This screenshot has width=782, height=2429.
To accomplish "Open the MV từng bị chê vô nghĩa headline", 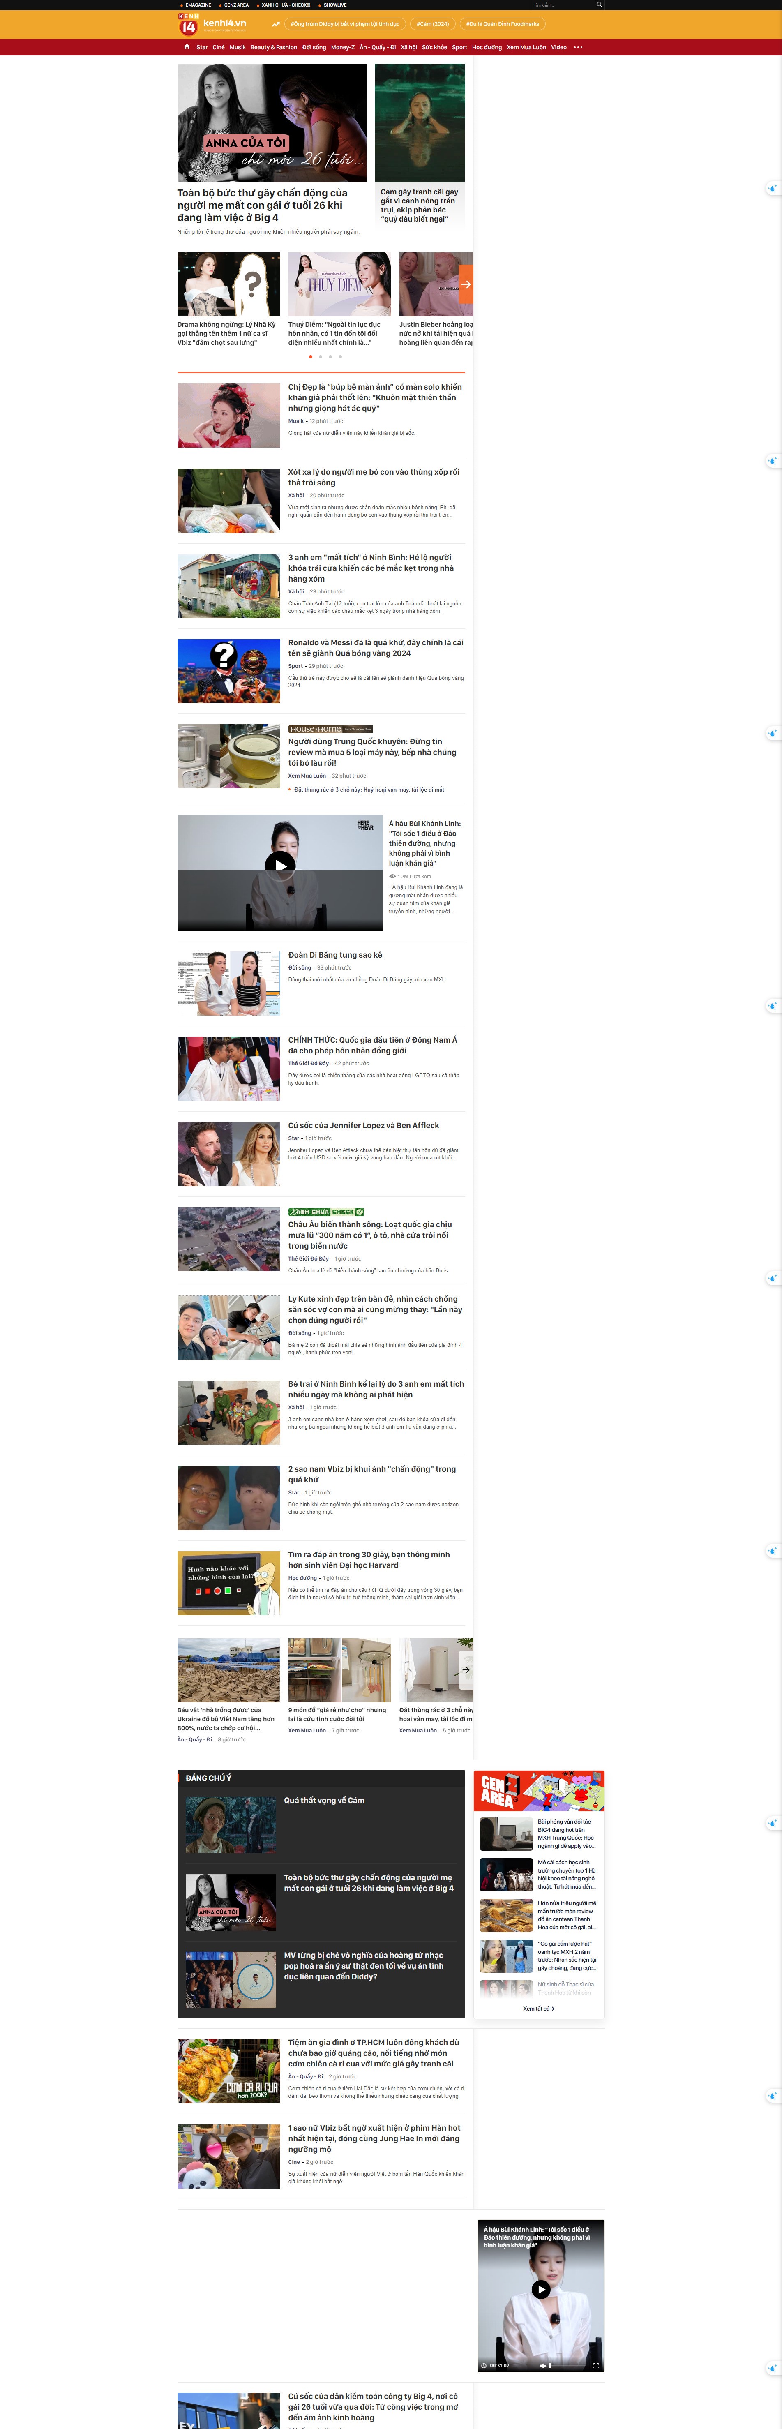I will [x=364, y=1966].
